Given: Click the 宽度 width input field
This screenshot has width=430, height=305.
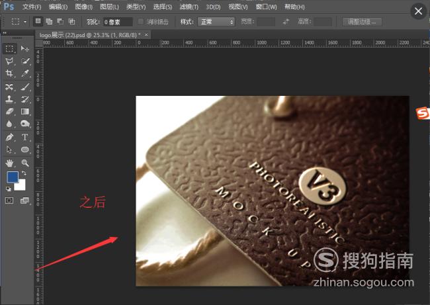Looking at the screenshot, I should (266, 22).
